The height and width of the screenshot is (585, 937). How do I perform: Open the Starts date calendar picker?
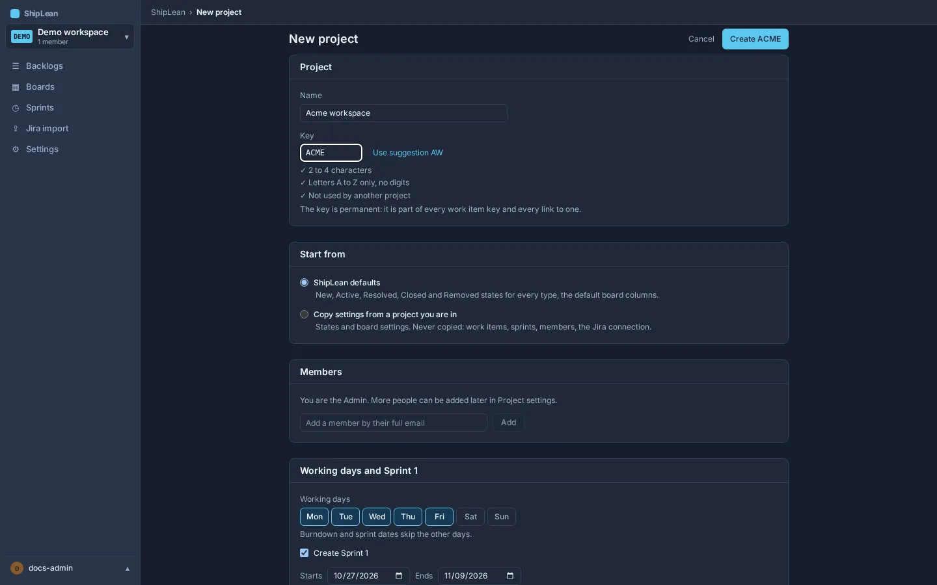click(399, 576)
